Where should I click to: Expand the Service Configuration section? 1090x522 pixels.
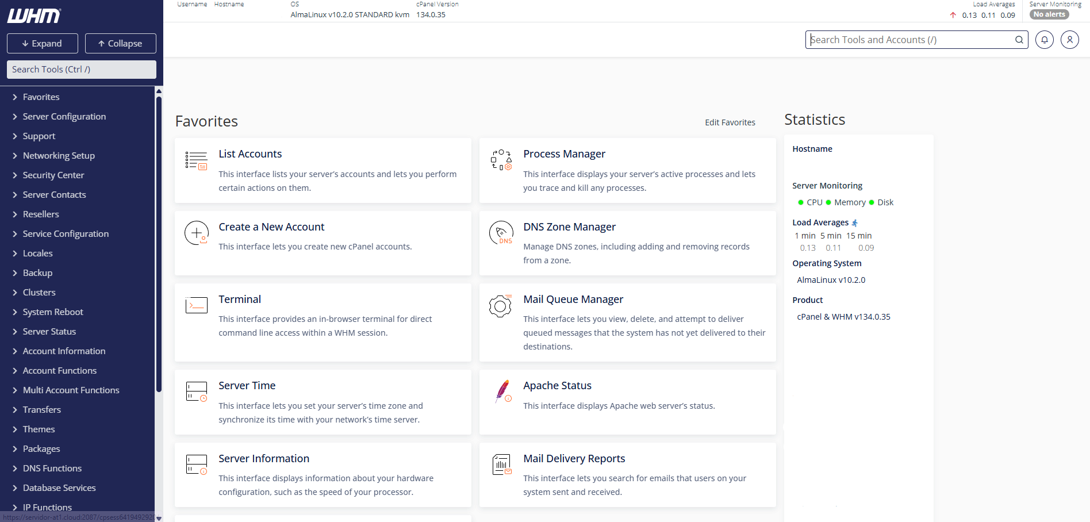coord(78,234)
